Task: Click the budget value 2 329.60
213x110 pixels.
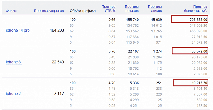Action: tap(200, 68)
